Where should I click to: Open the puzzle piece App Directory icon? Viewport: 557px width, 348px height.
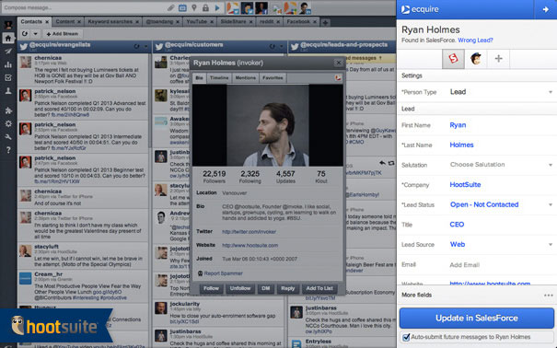8,110
